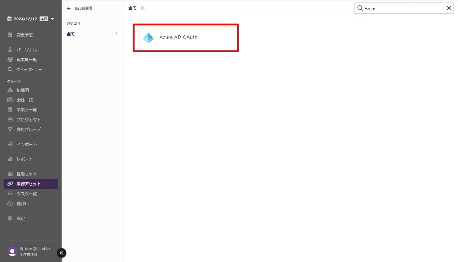Go back using SaaS接続 arrow icon
This screenshot has width=458, height=262.
pos(69,8)
